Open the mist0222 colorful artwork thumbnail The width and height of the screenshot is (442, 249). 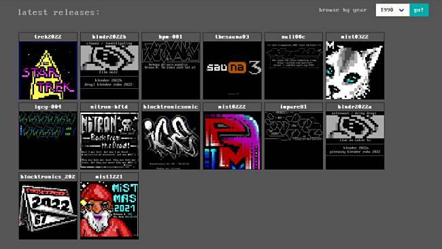pyautogui.click(x=233, y=140)
